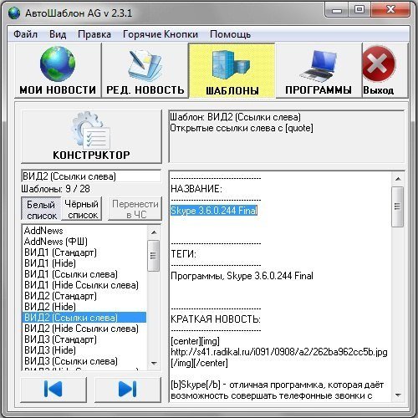418x418 pixels.
Task: Open the Помощь menu
Action: tap(230, 34)
